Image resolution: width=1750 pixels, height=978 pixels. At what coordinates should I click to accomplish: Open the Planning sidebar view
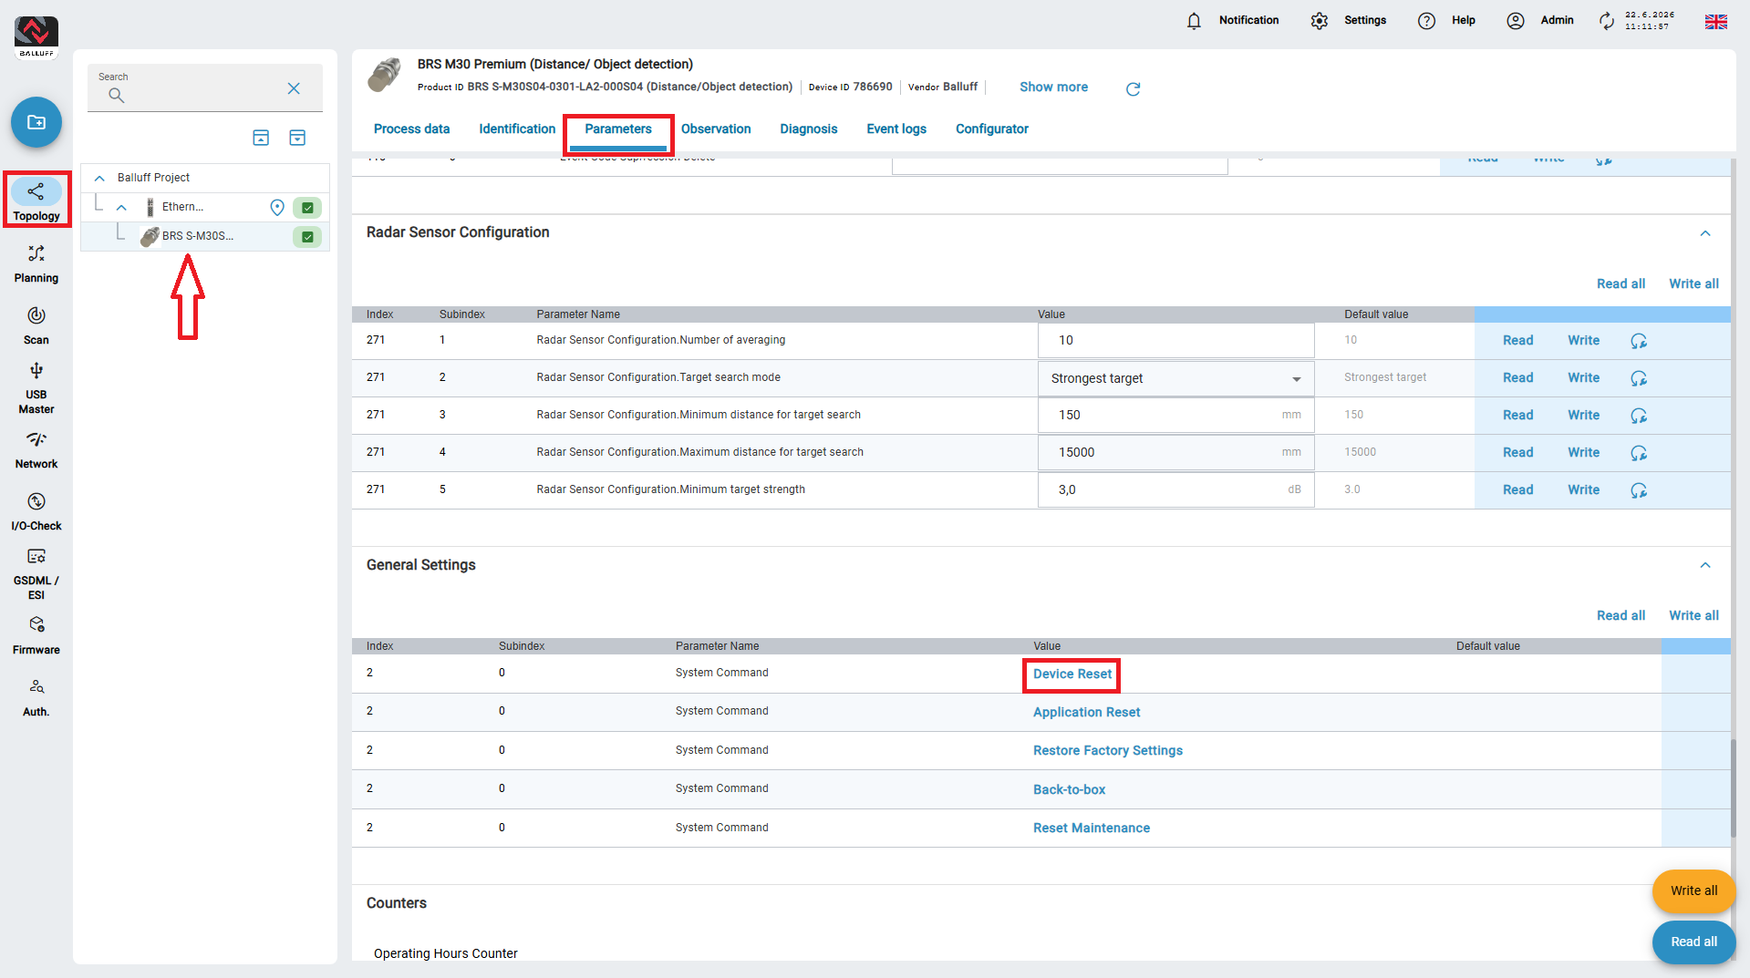36,263
